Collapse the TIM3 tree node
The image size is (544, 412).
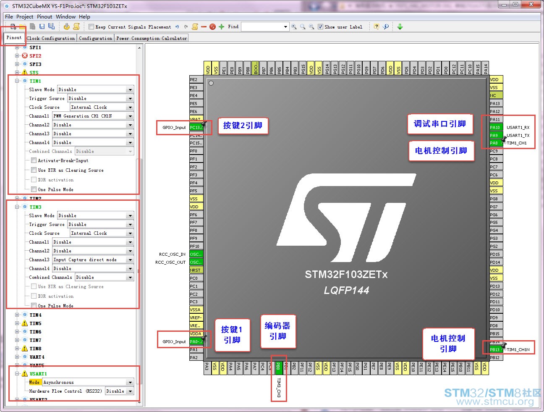[17, 207]
